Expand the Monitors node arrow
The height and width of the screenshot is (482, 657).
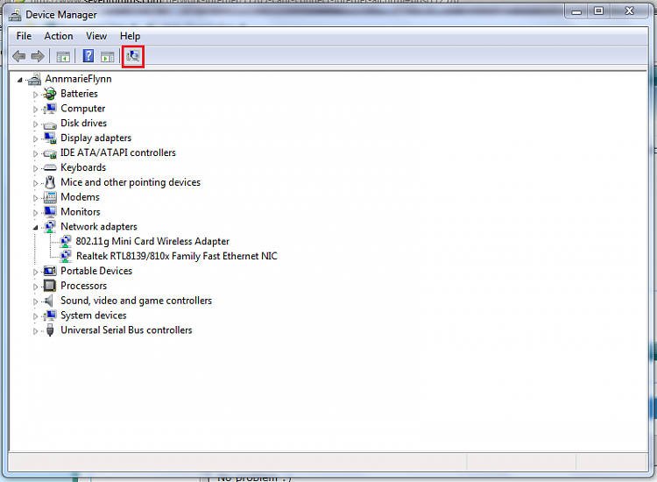35,213
